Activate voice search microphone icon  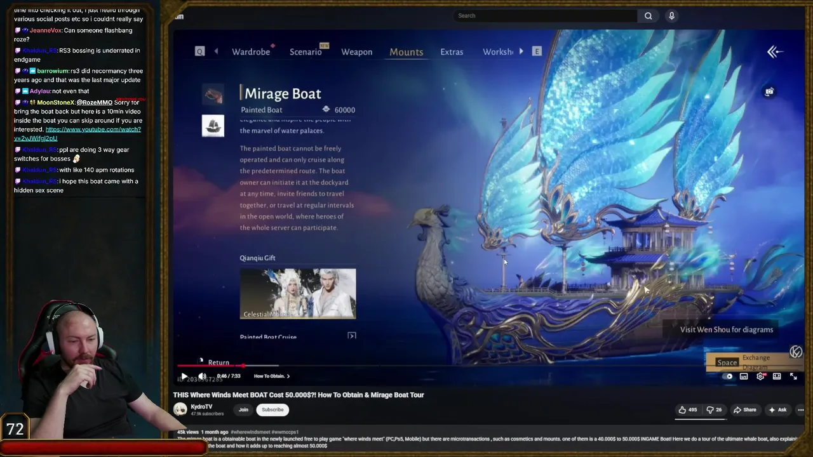[x=671, y=16]
